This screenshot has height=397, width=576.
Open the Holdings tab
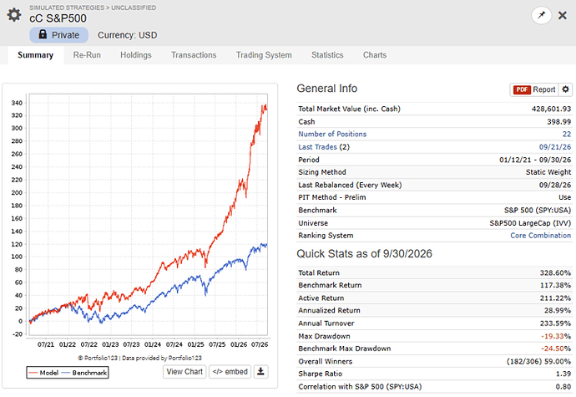tap(136, 55)
